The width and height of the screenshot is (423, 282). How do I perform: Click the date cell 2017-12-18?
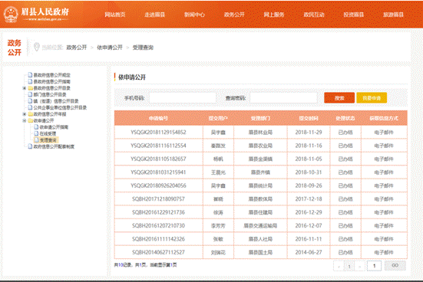(309, 198)
